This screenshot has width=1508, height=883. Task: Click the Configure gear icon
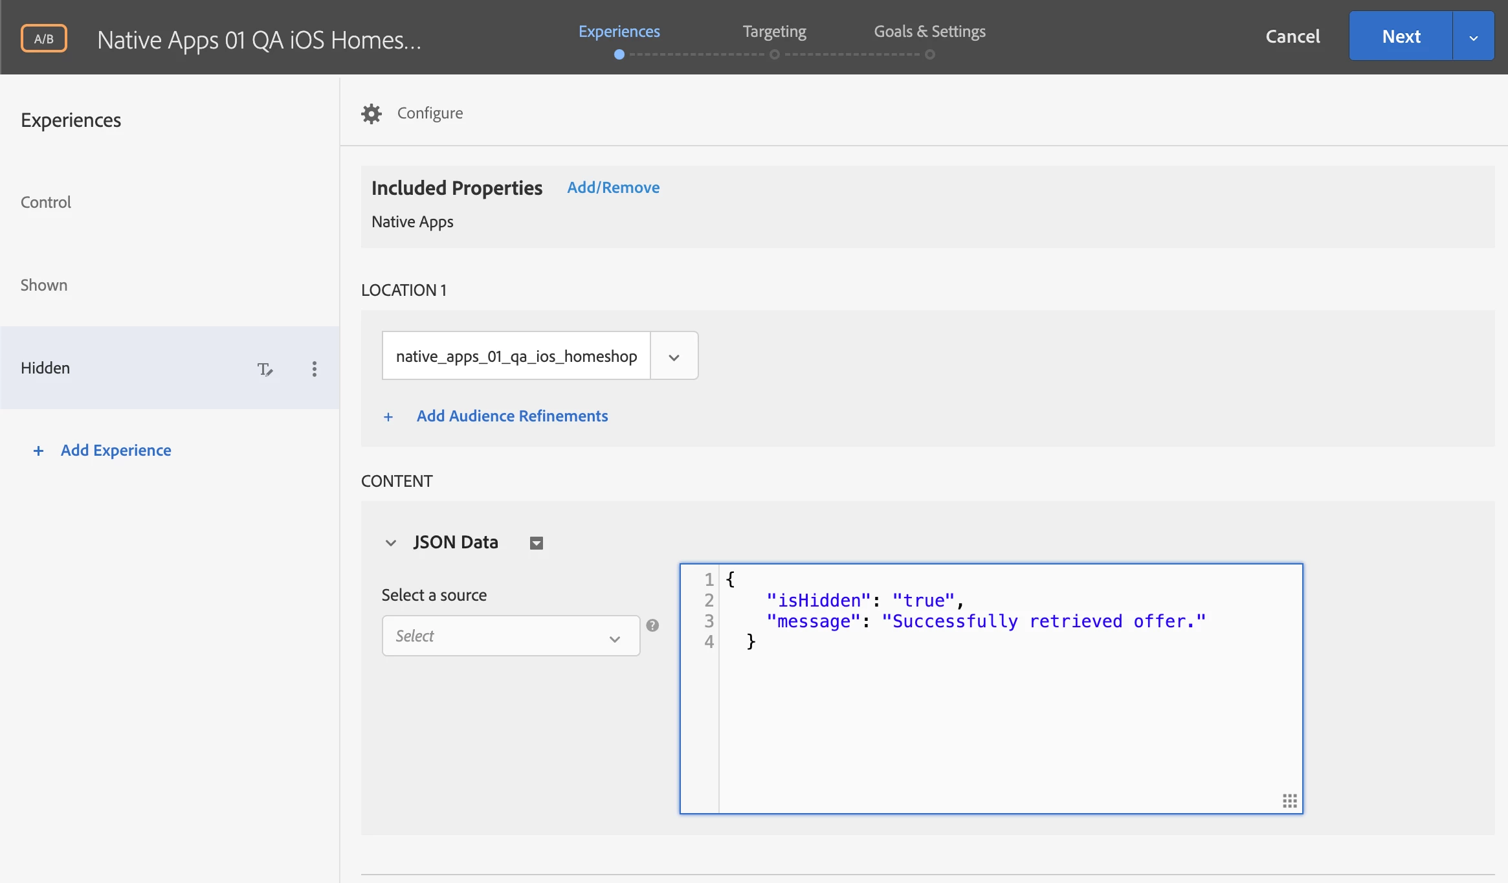click(x=371, y=113)
